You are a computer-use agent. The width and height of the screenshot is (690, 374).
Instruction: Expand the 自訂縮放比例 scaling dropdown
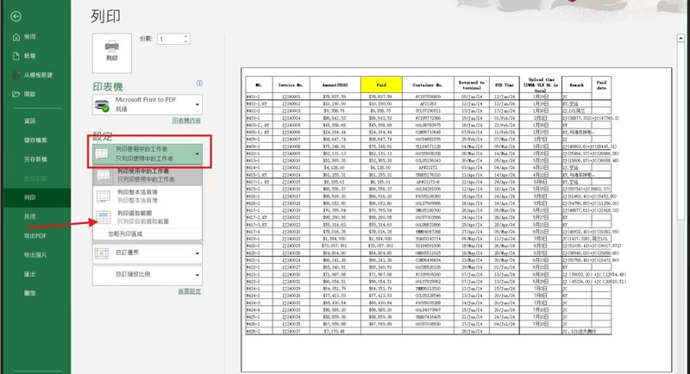pos(197,275)
